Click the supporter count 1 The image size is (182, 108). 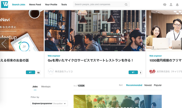coord(141,73)
